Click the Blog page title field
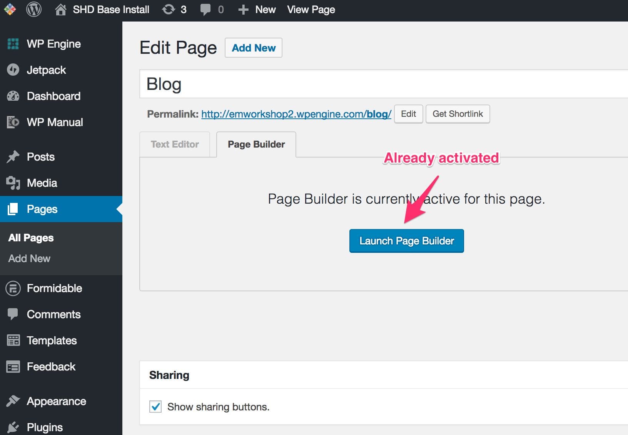Image resolution: width=628 pixels, height=435 pixels. [384, 84]
